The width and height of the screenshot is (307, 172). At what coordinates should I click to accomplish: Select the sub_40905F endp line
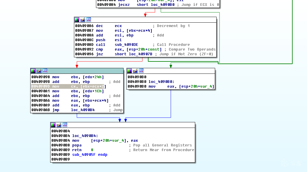[79, 155]
